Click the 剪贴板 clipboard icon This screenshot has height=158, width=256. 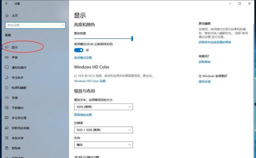[7, 148]
